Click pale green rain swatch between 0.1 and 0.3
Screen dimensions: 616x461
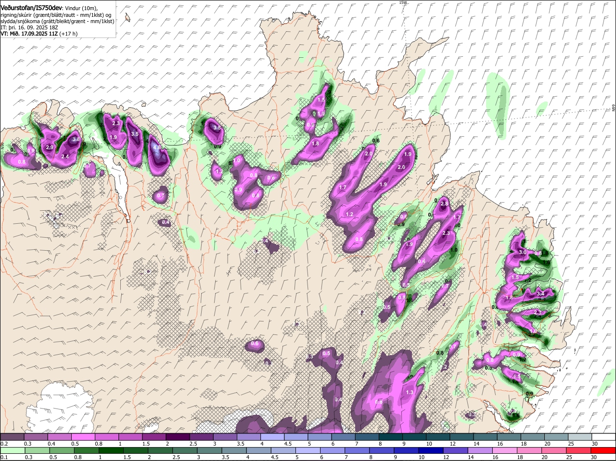12,450
